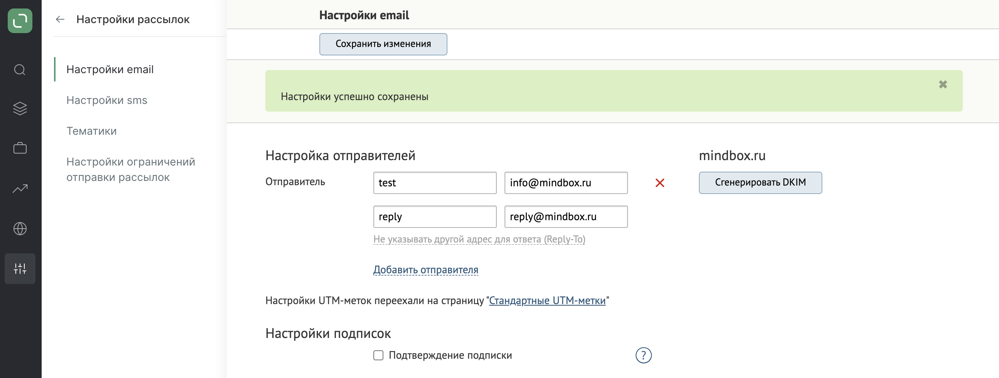Open the trending chart sidebar icon
This screenshot has height=378, width=999.
point(20,188)
